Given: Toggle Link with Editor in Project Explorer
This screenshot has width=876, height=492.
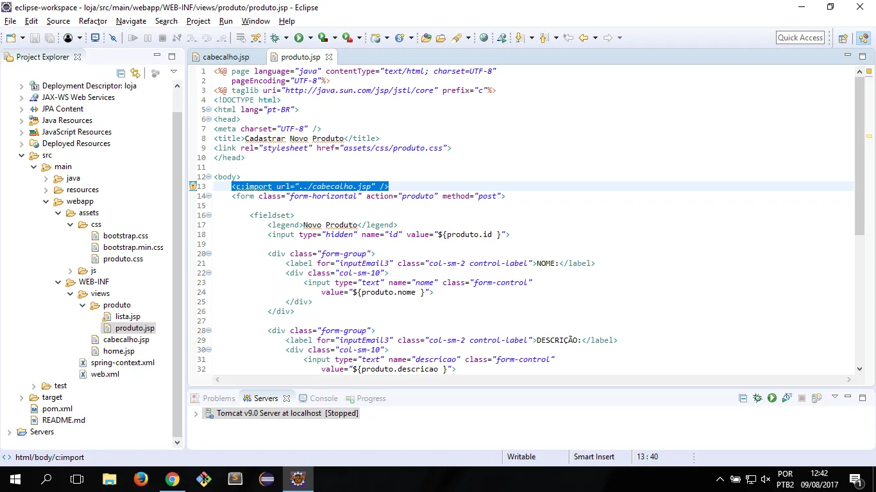Looking at the screenshot, I should click(x=135, y=73).
